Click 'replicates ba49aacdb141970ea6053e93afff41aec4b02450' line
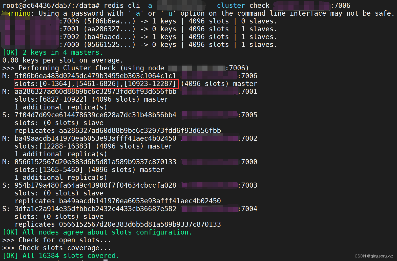Viewport: 397px width, 261px height. point(118,201)
